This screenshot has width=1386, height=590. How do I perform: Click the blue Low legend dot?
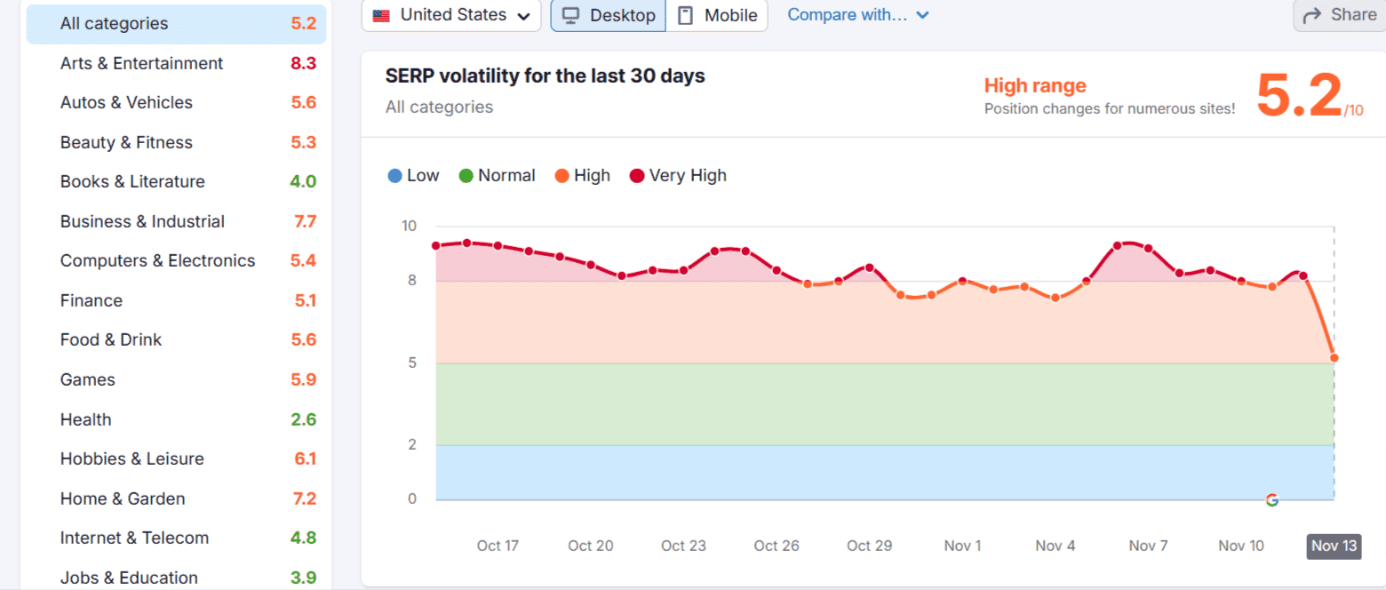[x=394, y=175]
